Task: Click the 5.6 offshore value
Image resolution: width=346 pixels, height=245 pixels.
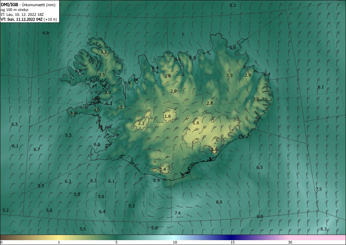Action: coord(101,197)
